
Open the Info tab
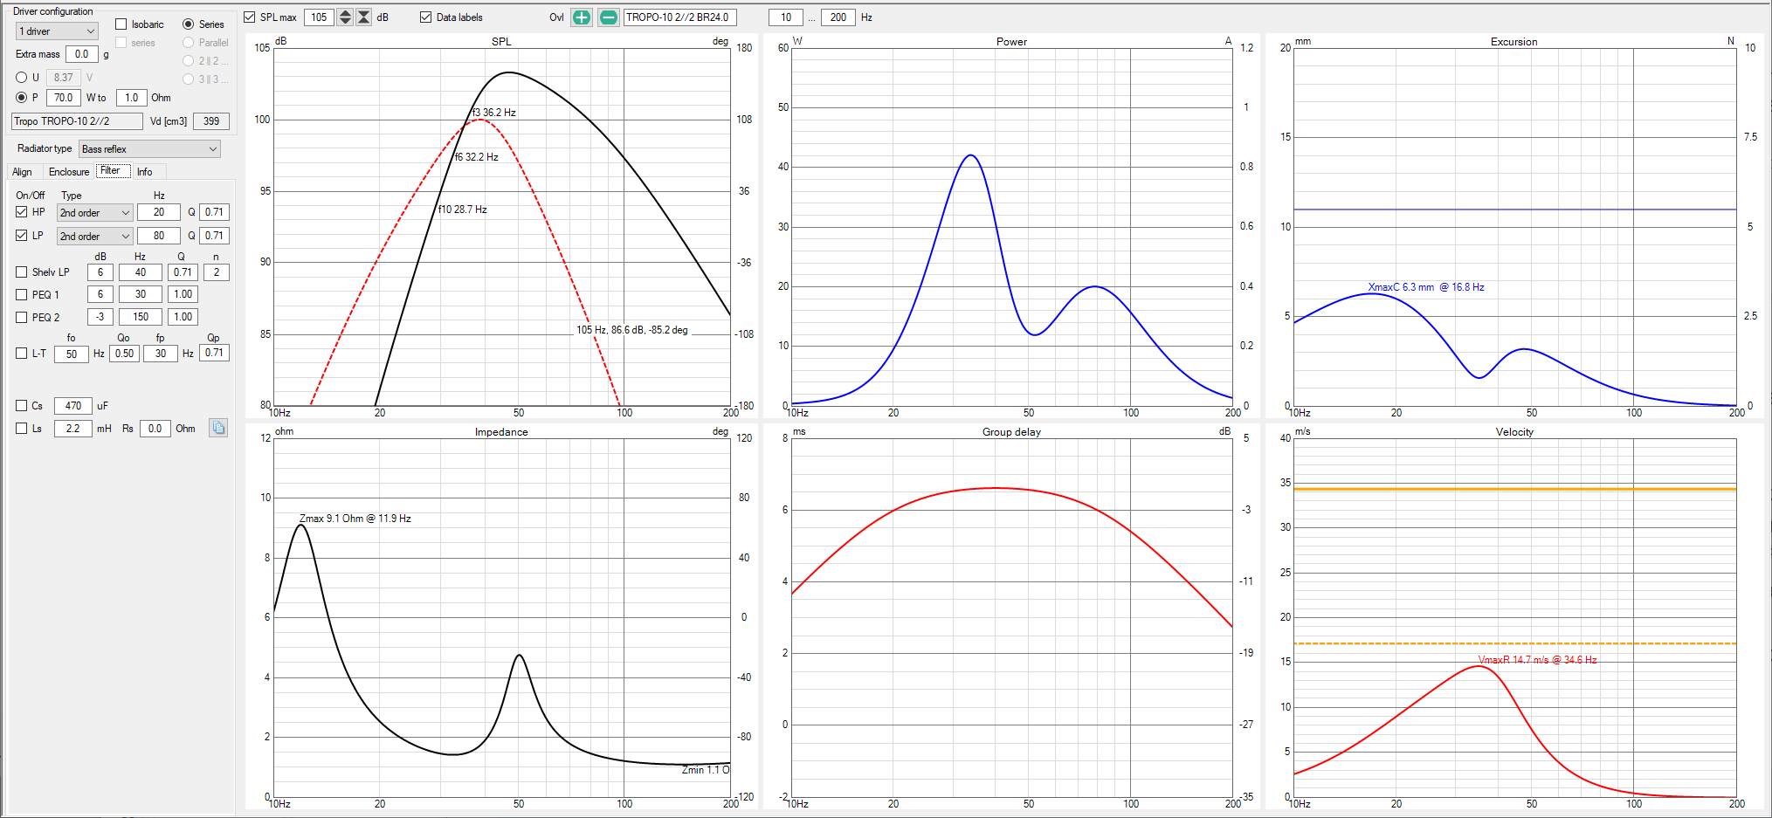point(145,172)
